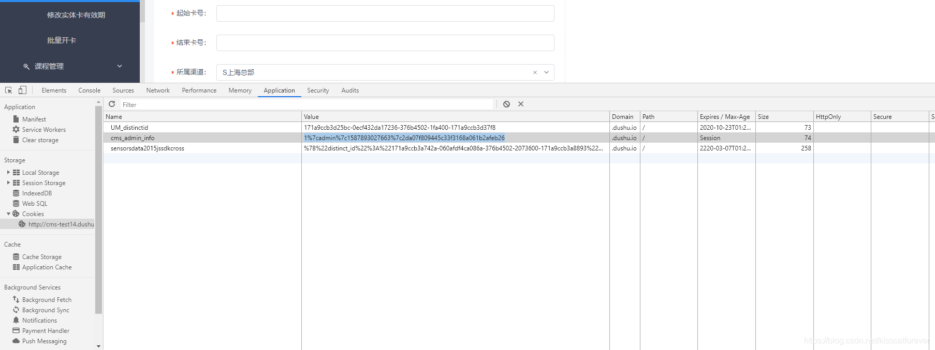Select the Application tab
935x350 pixels.
point(279,90)
